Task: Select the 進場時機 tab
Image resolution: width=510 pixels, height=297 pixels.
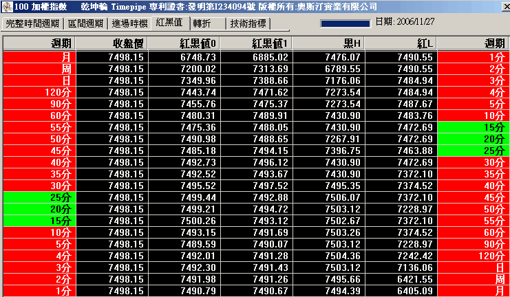Action: click(129, 23)
